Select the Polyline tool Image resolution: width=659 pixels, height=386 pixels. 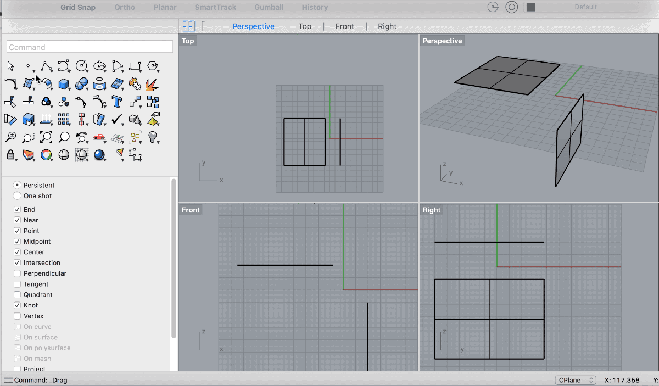coord(46,66)
